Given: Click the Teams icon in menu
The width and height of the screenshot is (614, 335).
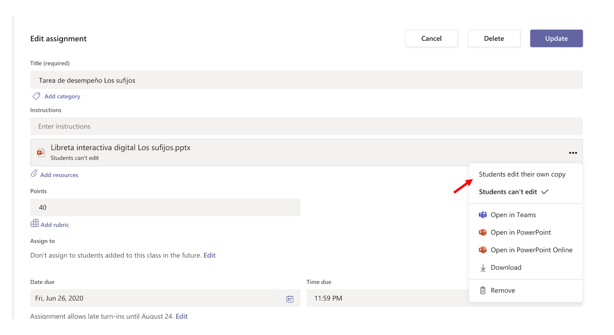Looking at the screenshot, I should pyautogui.click(x=483, y=215).
